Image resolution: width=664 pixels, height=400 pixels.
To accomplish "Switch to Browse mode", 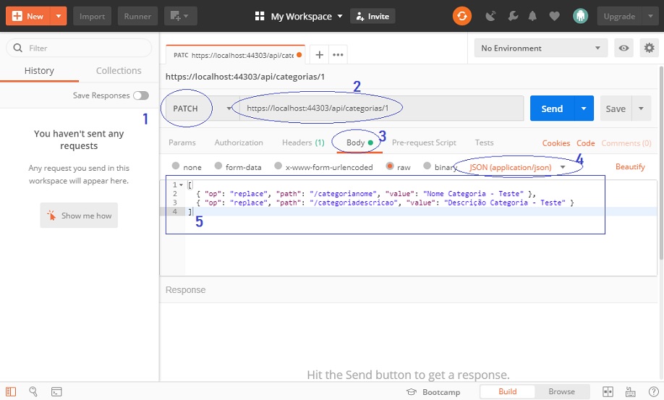I will tap(561, 391).
